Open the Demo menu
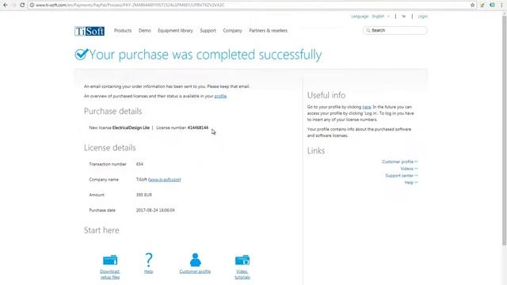 coord(144,30)
